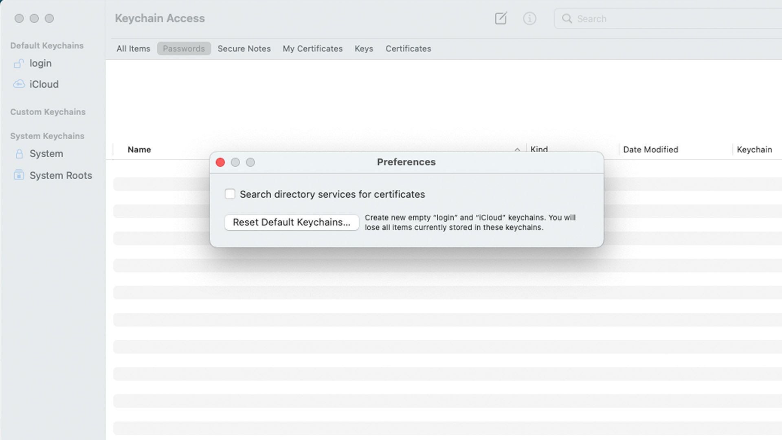Click the magnifying glass search icon
The image size is (782, 440).
tap(567, 19)
